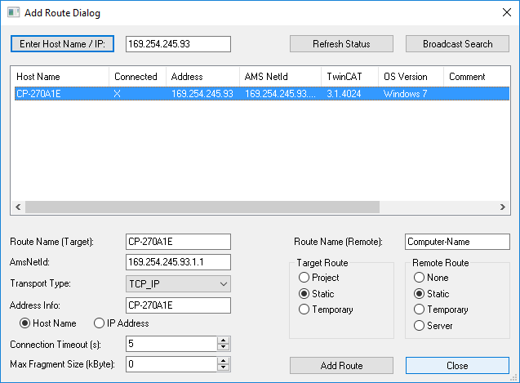Click the left arrow of the list's horizontal scrollbar
520x383 pixels.
click(18, 207)
